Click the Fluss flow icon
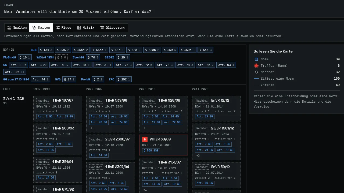344x193 pixels. (x=58, y=28)
